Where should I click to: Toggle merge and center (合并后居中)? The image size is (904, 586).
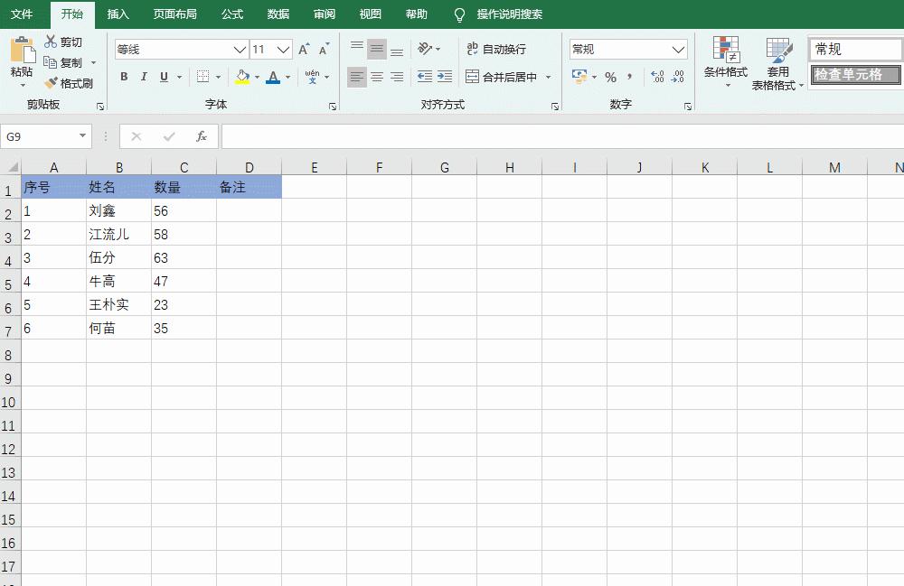coord(502,77)
